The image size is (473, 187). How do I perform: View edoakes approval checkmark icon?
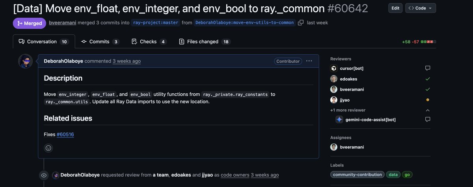pos(428,79)
